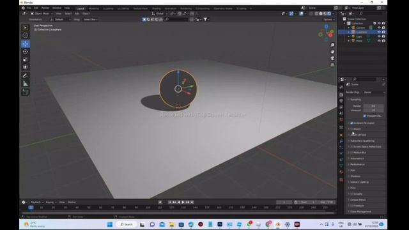The width and height of the screenshot is (409, 230).
Task: Open the viewport Add menu
Action: pos(77,13)
